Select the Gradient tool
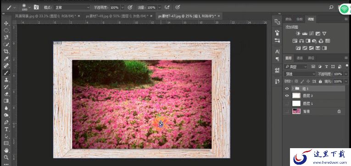Screen dimensions: 351x166 6,101
